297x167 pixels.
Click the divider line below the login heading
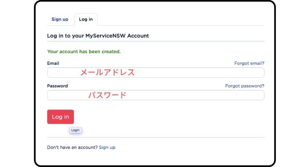(156, 41)
